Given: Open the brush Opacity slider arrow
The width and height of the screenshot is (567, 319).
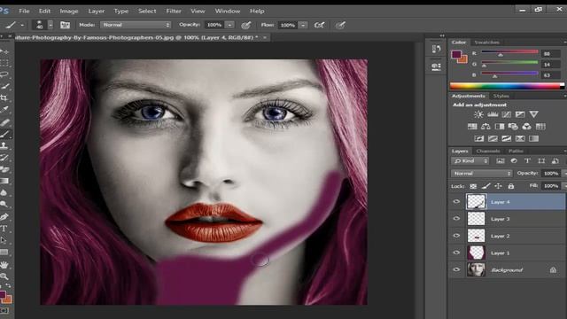Looking at the screenshot, I should click(x=229, y=25).
